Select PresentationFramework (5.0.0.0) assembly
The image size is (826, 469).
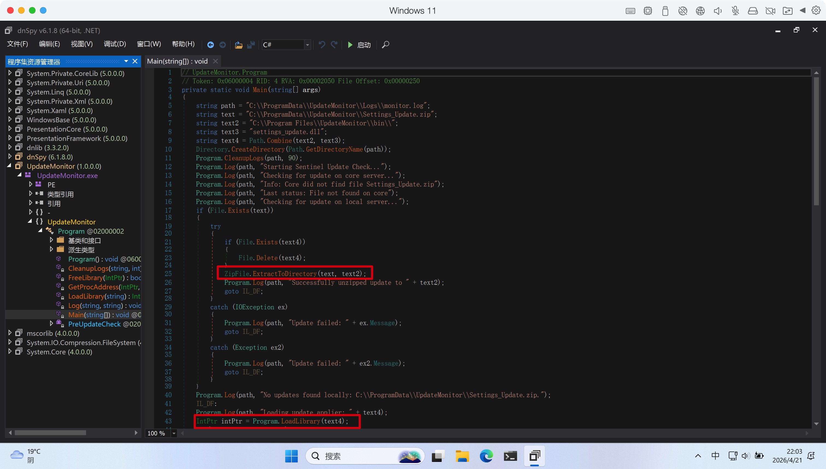pos(77,138)
